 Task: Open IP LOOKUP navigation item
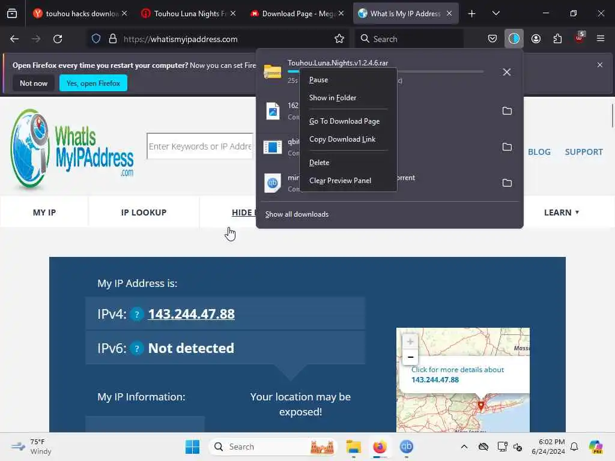[144, 212]
